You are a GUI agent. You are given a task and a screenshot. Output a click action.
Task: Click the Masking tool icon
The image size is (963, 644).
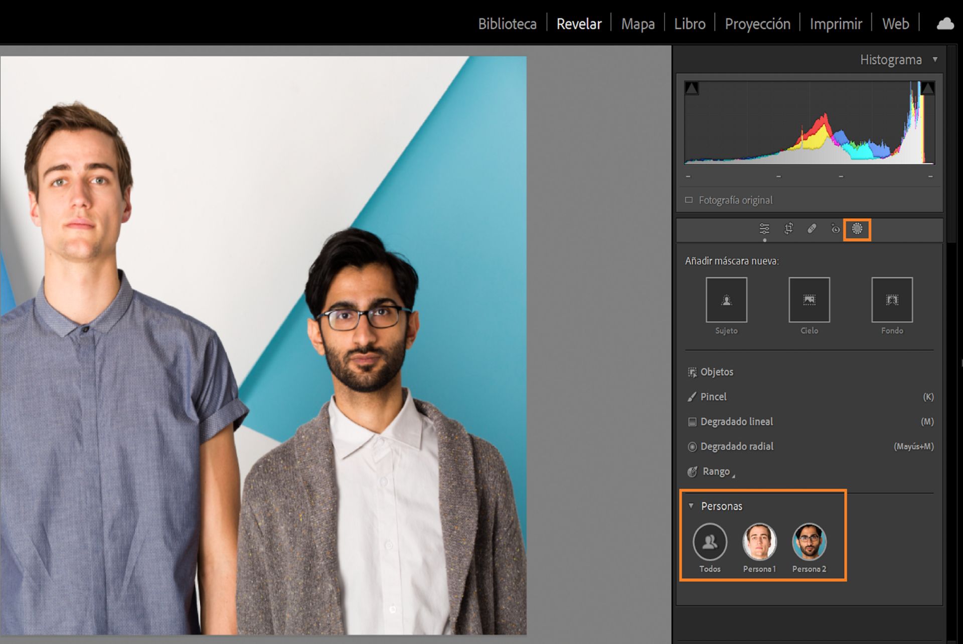pyautogui.click(x=857, y=229)
